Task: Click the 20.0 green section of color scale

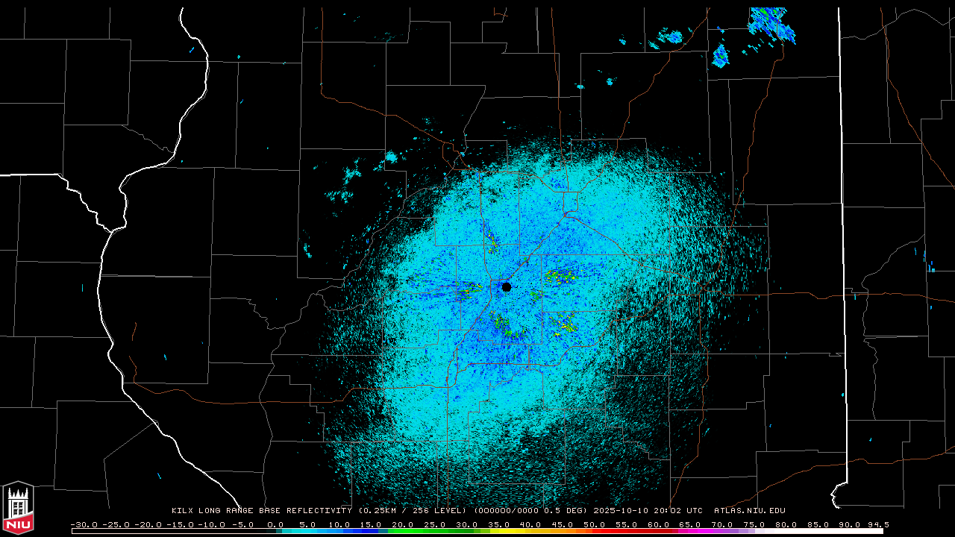Action: [403, 531]
